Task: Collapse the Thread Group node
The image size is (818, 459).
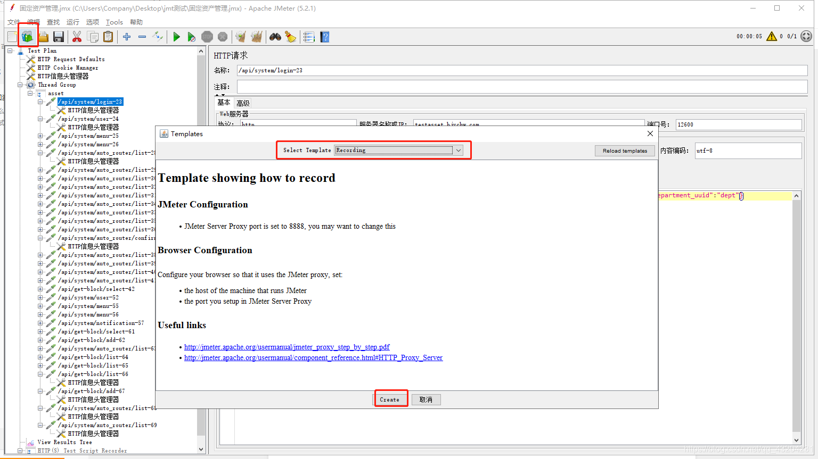Action: [20, 85]
